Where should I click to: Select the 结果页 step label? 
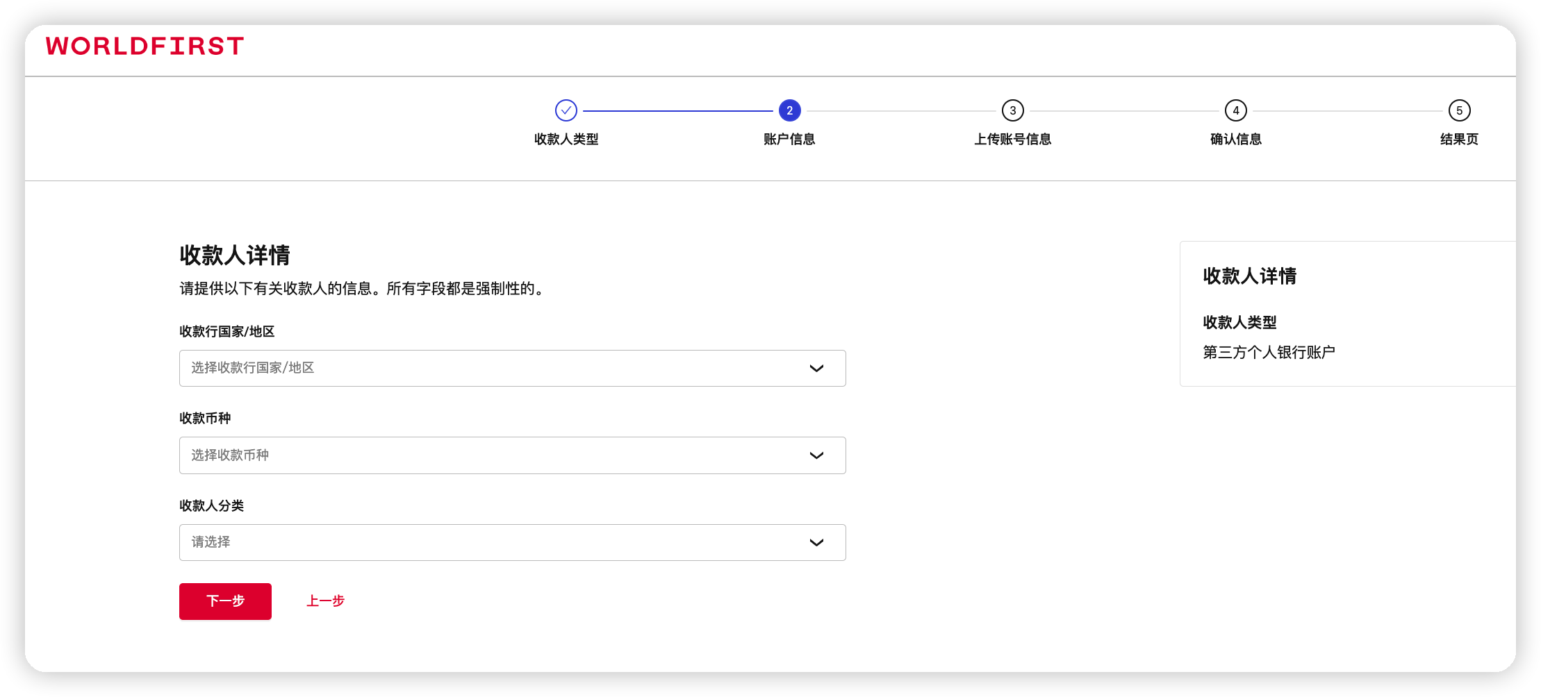(1459, 140)
